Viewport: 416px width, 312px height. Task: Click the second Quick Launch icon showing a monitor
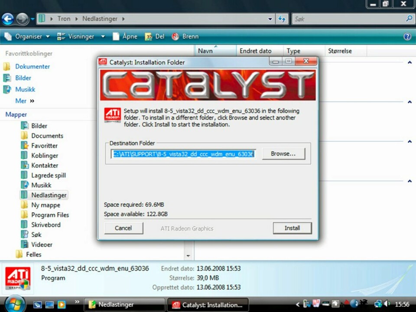[x=49, y=305]
